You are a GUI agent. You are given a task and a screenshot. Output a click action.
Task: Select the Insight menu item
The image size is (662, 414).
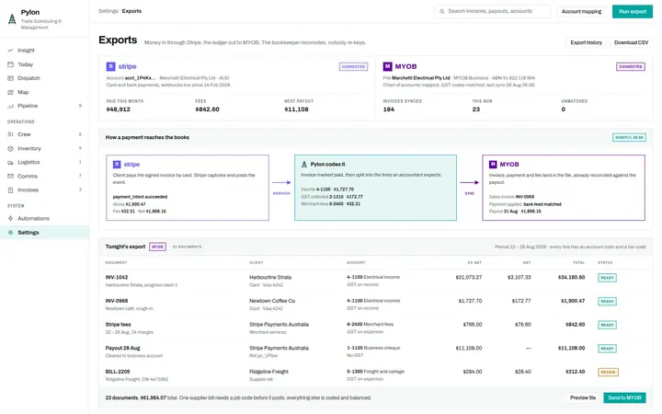click(x=44, y=51)
